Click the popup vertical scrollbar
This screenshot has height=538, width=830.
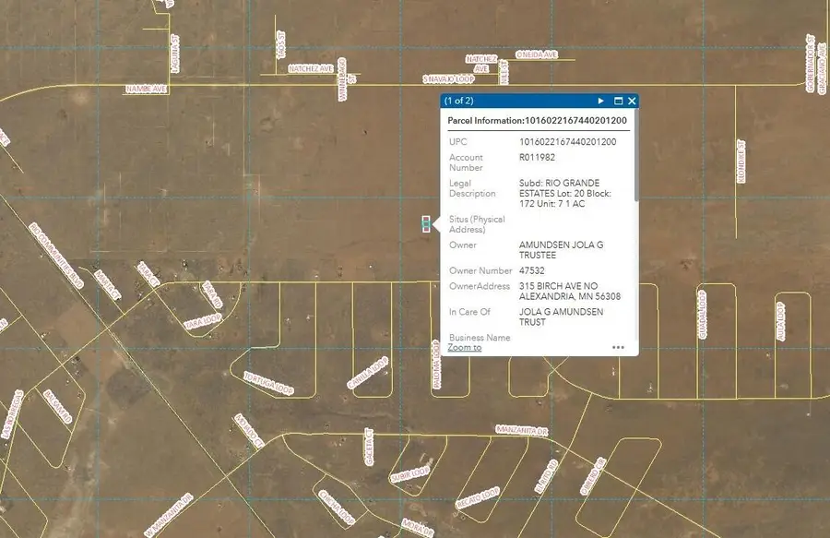tap(635, 155)
